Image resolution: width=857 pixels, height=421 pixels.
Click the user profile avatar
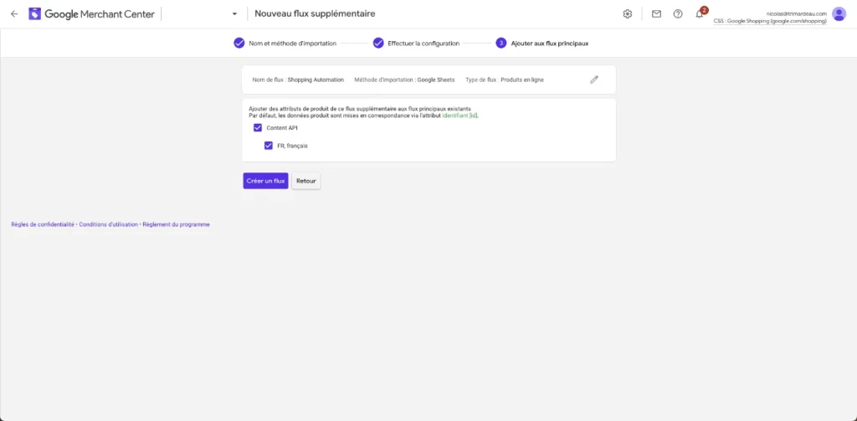(x=839, y=13)
